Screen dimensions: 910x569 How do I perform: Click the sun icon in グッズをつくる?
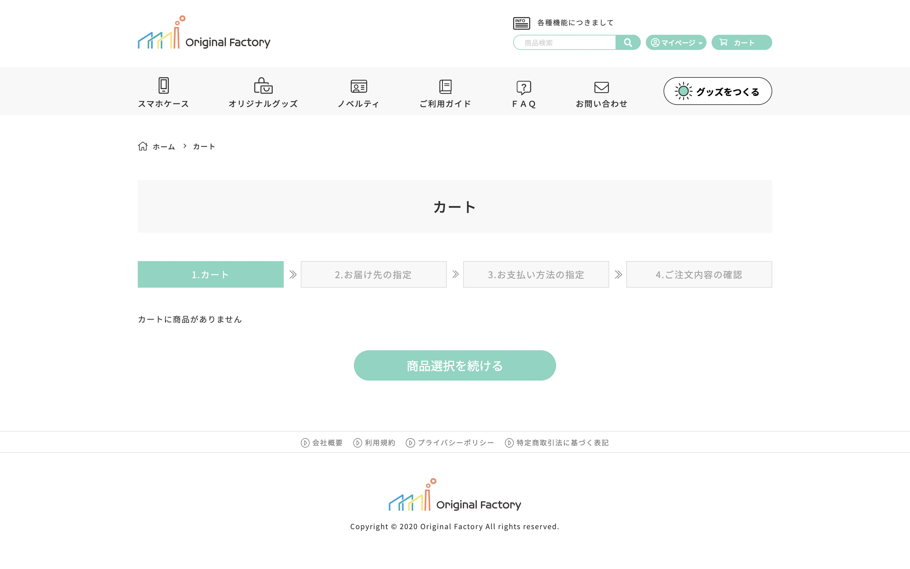click(683, 91)
